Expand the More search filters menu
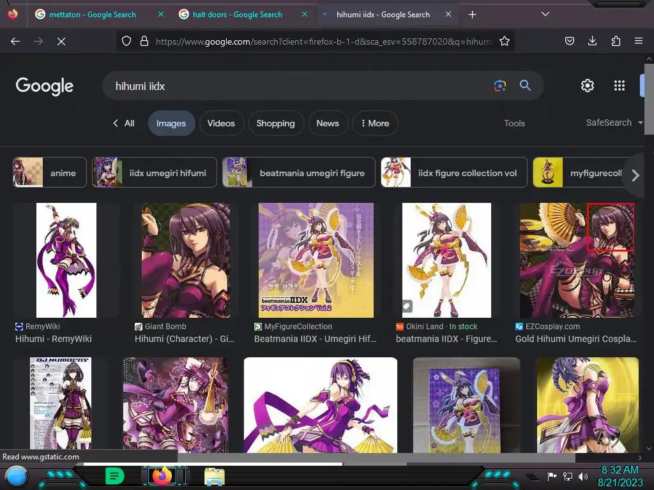The height and width of the screenshot is (490, 654). pos(375,123)
